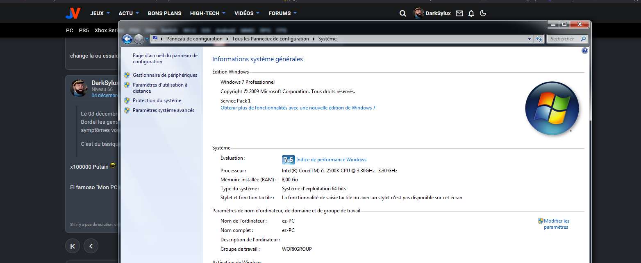Expand arrow after Panneau de configuration breadcrumb
The width and height of the screenshot is (641, 263).
[227, 39]
